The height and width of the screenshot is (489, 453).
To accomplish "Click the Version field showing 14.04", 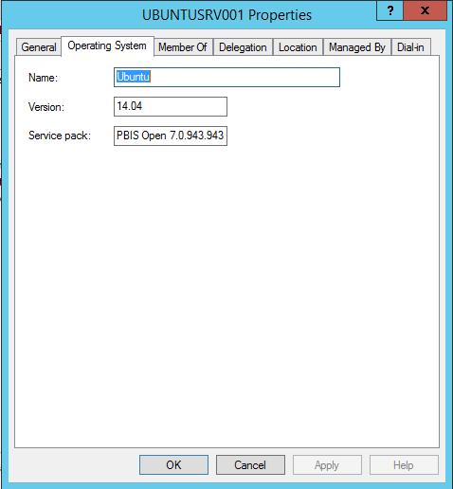I will (171, 106).
